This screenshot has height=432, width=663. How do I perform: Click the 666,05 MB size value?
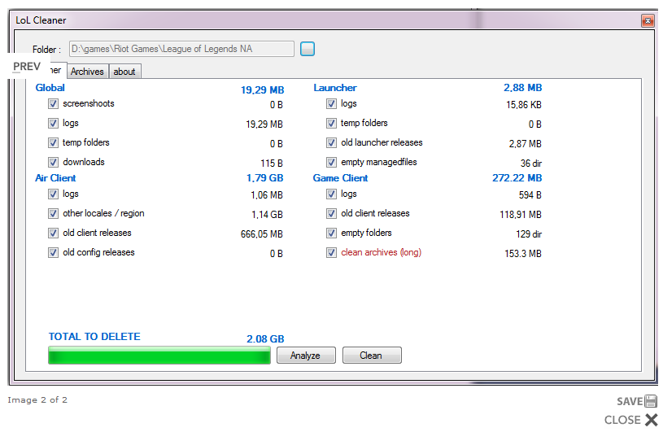[261, 234]
